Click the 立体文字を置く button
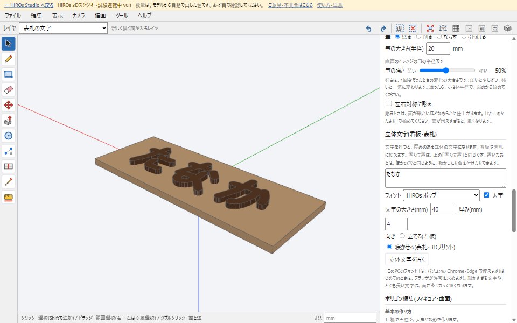The width and height of the screenshot is (517, 323). pos(407,259)
